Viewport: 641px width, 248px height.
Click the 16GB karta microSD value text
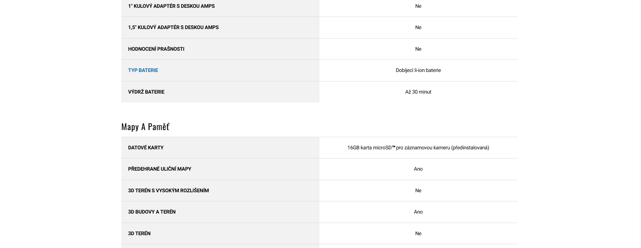click(x=418, y=148)
